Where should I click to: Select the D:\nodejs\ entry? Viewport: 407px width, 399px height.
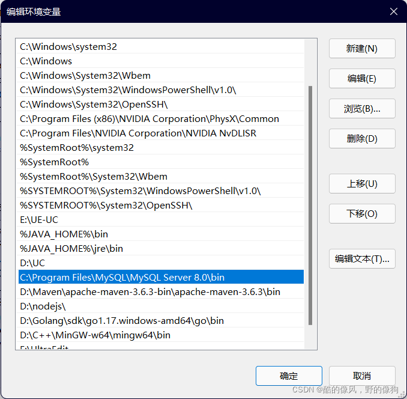(161, 306)
